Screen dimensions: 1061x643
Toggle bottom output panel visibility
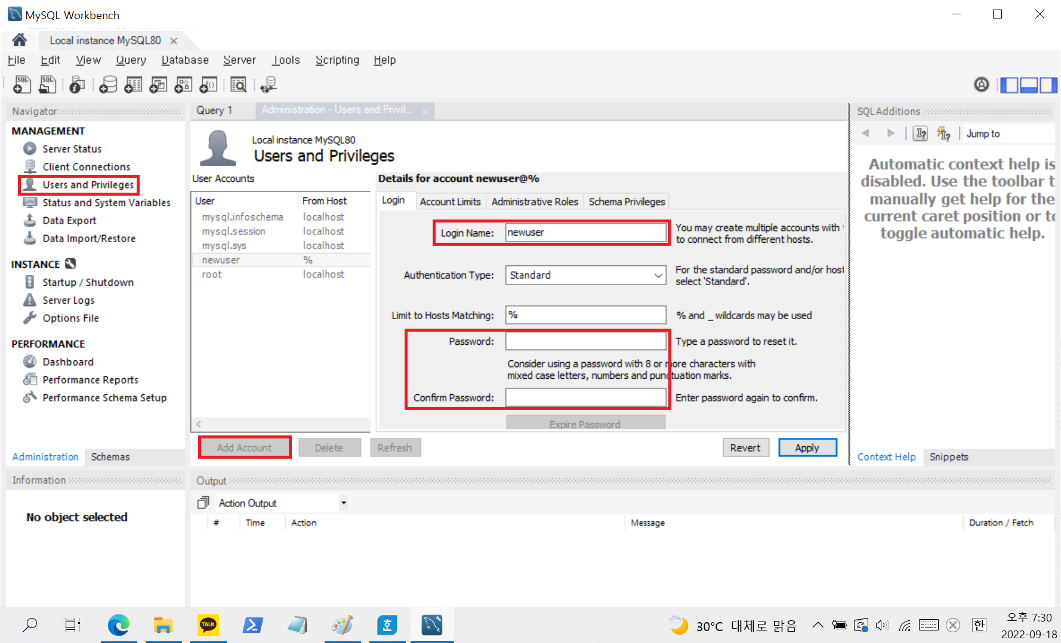point(1029,85)
